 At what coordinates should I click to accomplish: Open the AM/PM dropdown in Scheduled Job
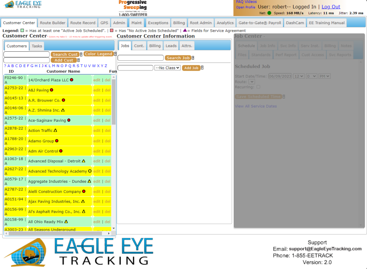point(324,76)
